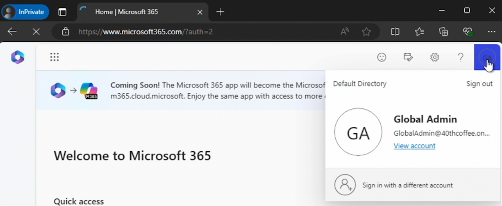Click the M365 Copilot banner icon

(x=89, y=91)
